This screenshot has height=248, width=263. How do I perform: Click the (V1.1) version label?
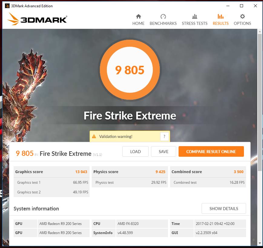(x=97, y=155)
